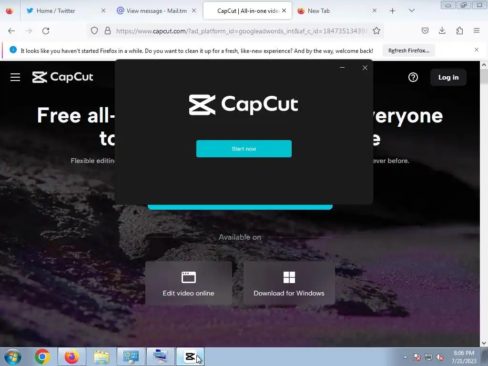The height and width of the screenshot is (366, 488).
Task: Open the Log in button on CapCut site
Action: point(448,77)
